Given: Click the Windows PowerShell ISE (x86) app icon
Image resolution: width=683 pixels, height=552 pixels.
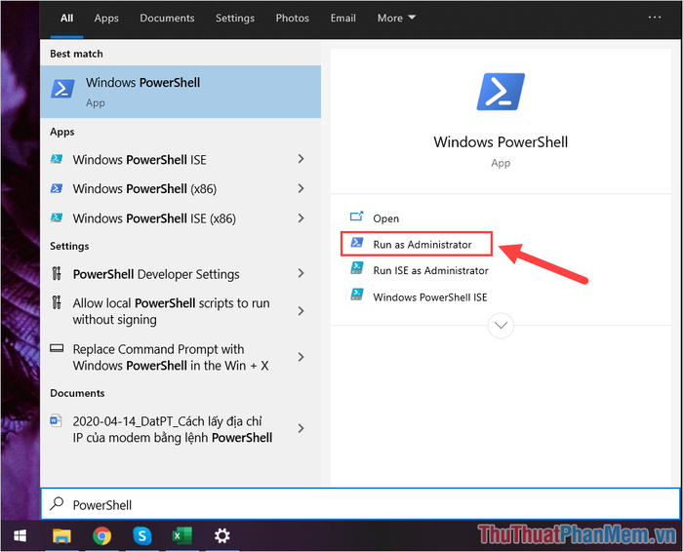Looking at the screenshot, I should 57,217.
